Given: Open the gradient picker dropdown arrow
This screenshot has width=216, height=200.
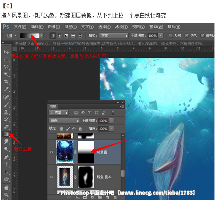Looking at the screenshot, I should click(42, 36).
